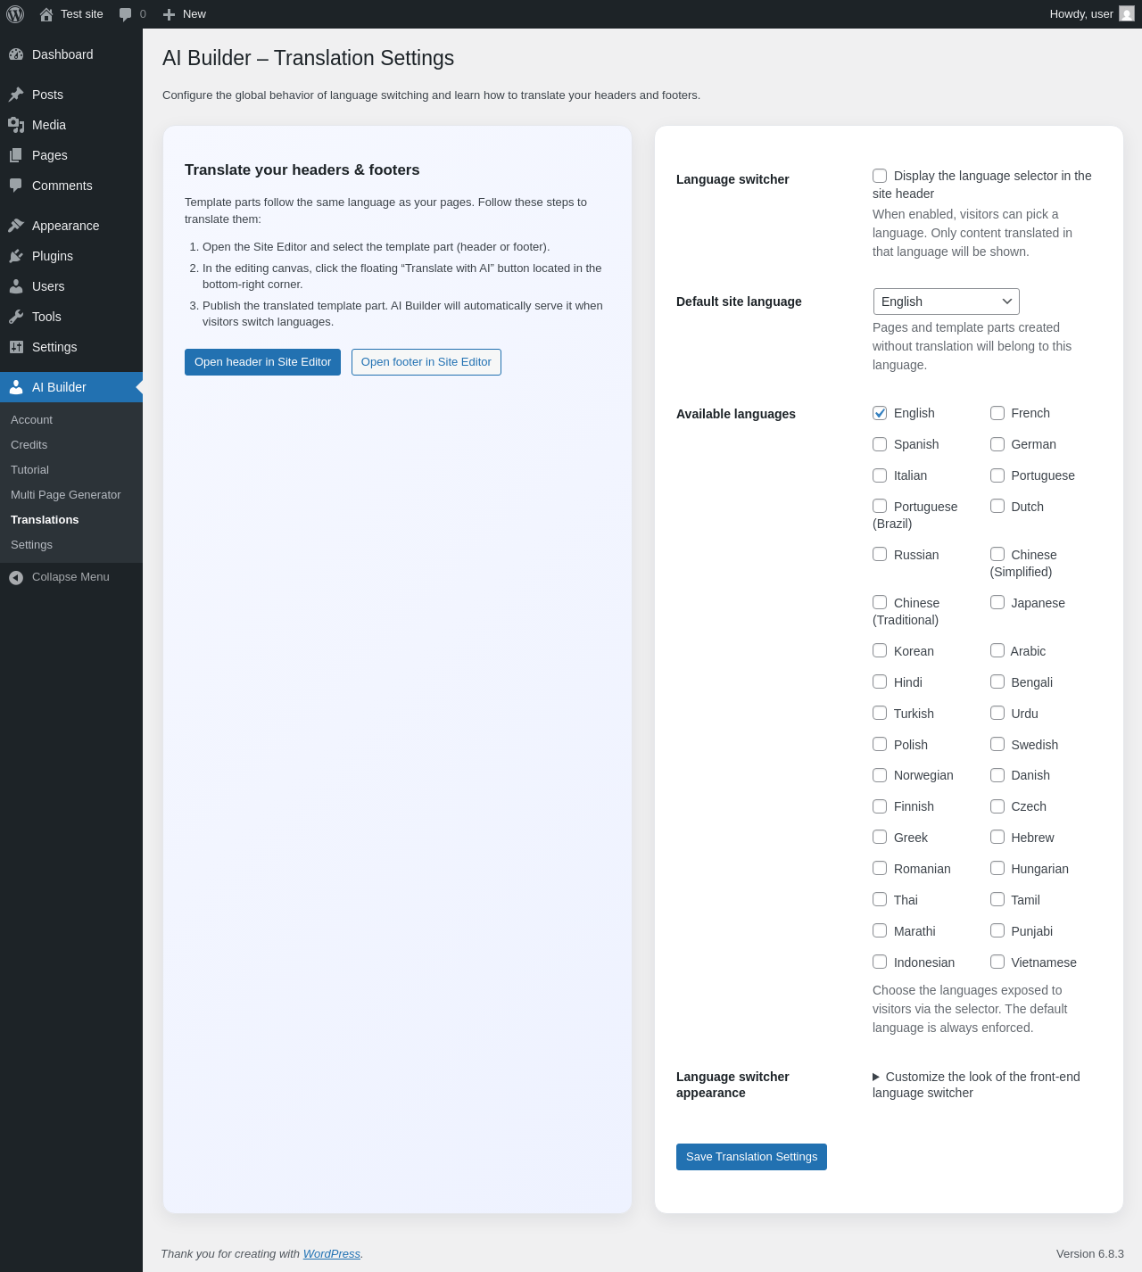This screenshot has width=1142, height=1272.
Task: Click the user avatar in admin bar
Action: (x=1127, y=14)
